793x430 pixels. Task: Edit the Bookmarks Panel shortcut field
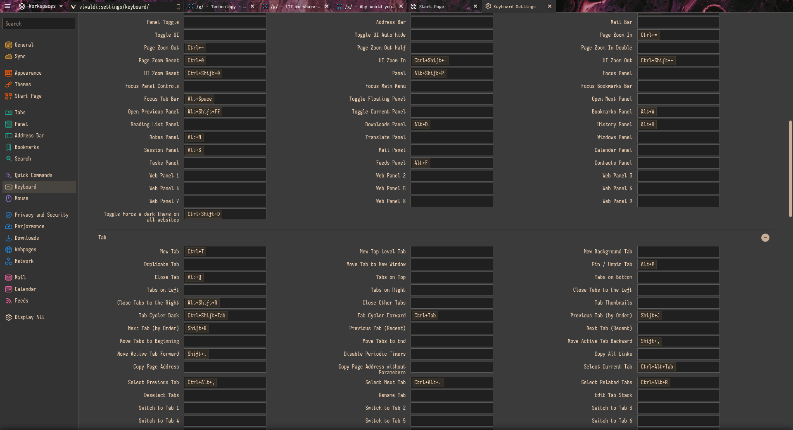tap(678, 112)
